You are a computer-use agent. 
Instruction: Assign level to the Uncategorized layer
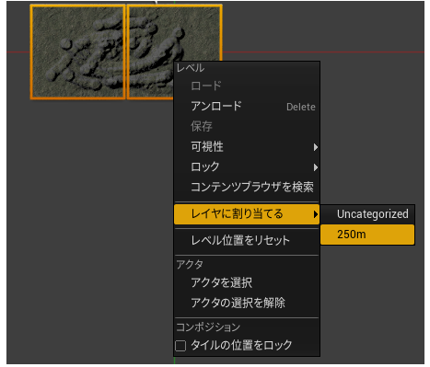[x=367, y=214]
